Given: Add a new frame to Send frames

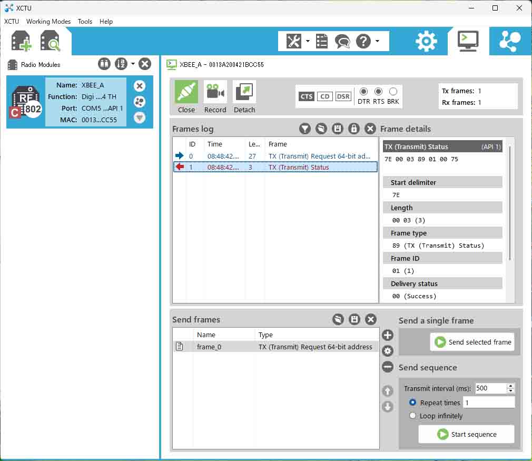Looking at the screenshot, I should point(388,335).
